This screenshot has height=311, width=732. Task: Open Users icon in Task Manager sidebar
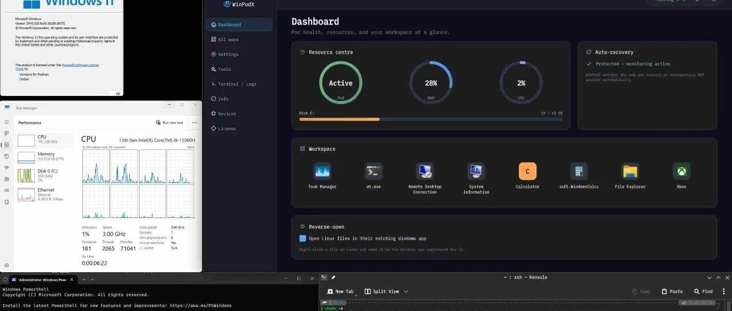[x=6, y=179]
